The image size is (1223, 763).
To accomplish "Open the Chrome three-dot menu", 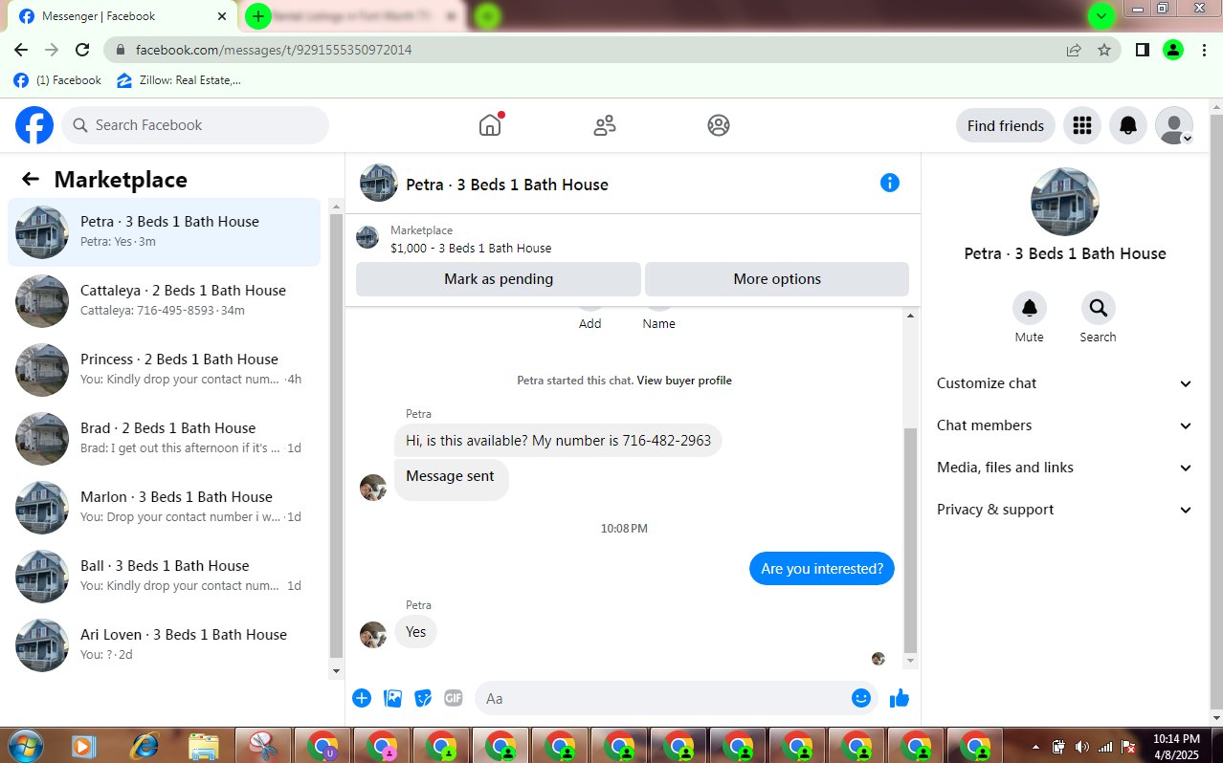I will (x=1204, y=50).
